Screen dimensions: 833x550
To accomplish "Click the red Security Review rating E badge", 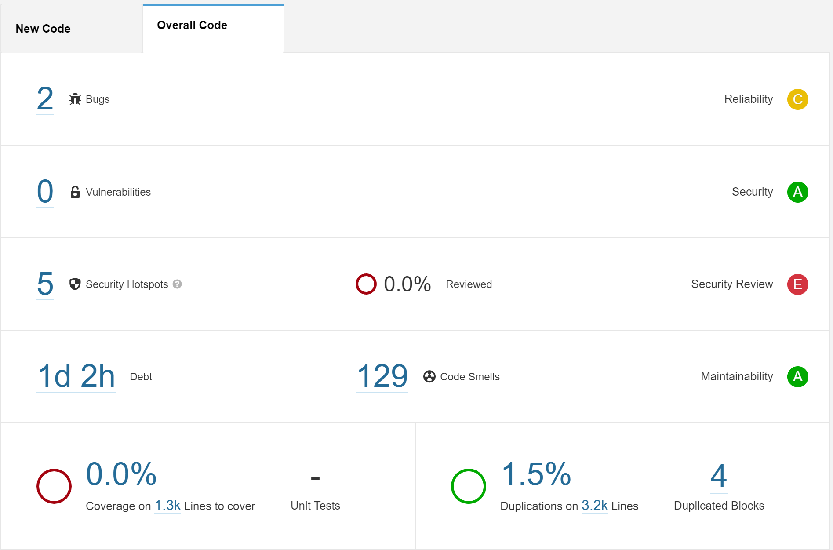I will [797, 284].
